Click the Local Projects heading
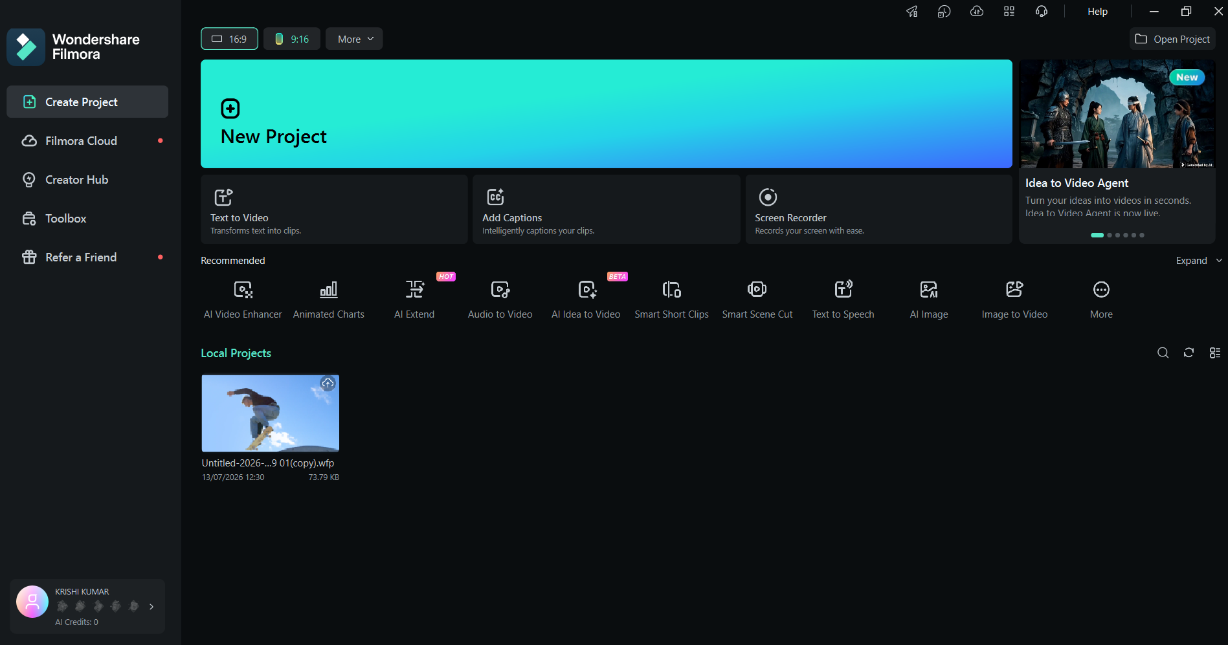1228x645 pixels. click(x=236, y=353)
